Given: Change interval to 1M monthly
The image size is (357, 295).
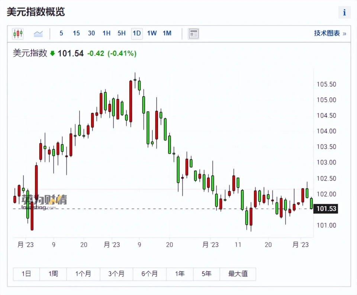Looking at the screenshot, I should (167, 33).
